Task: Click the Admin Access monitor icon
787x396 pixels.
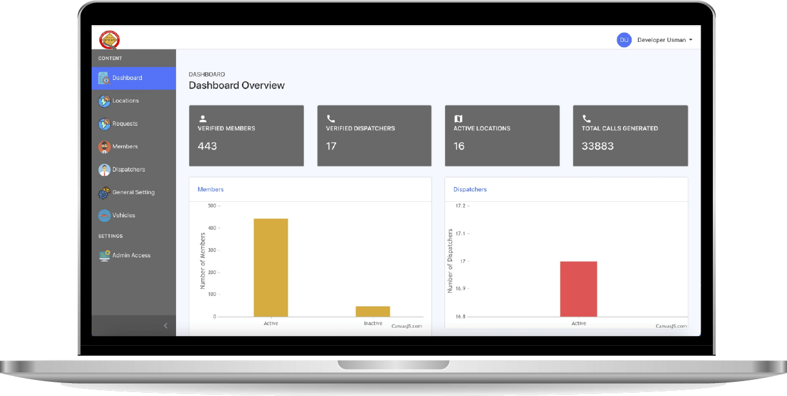Action: (104, 255)
